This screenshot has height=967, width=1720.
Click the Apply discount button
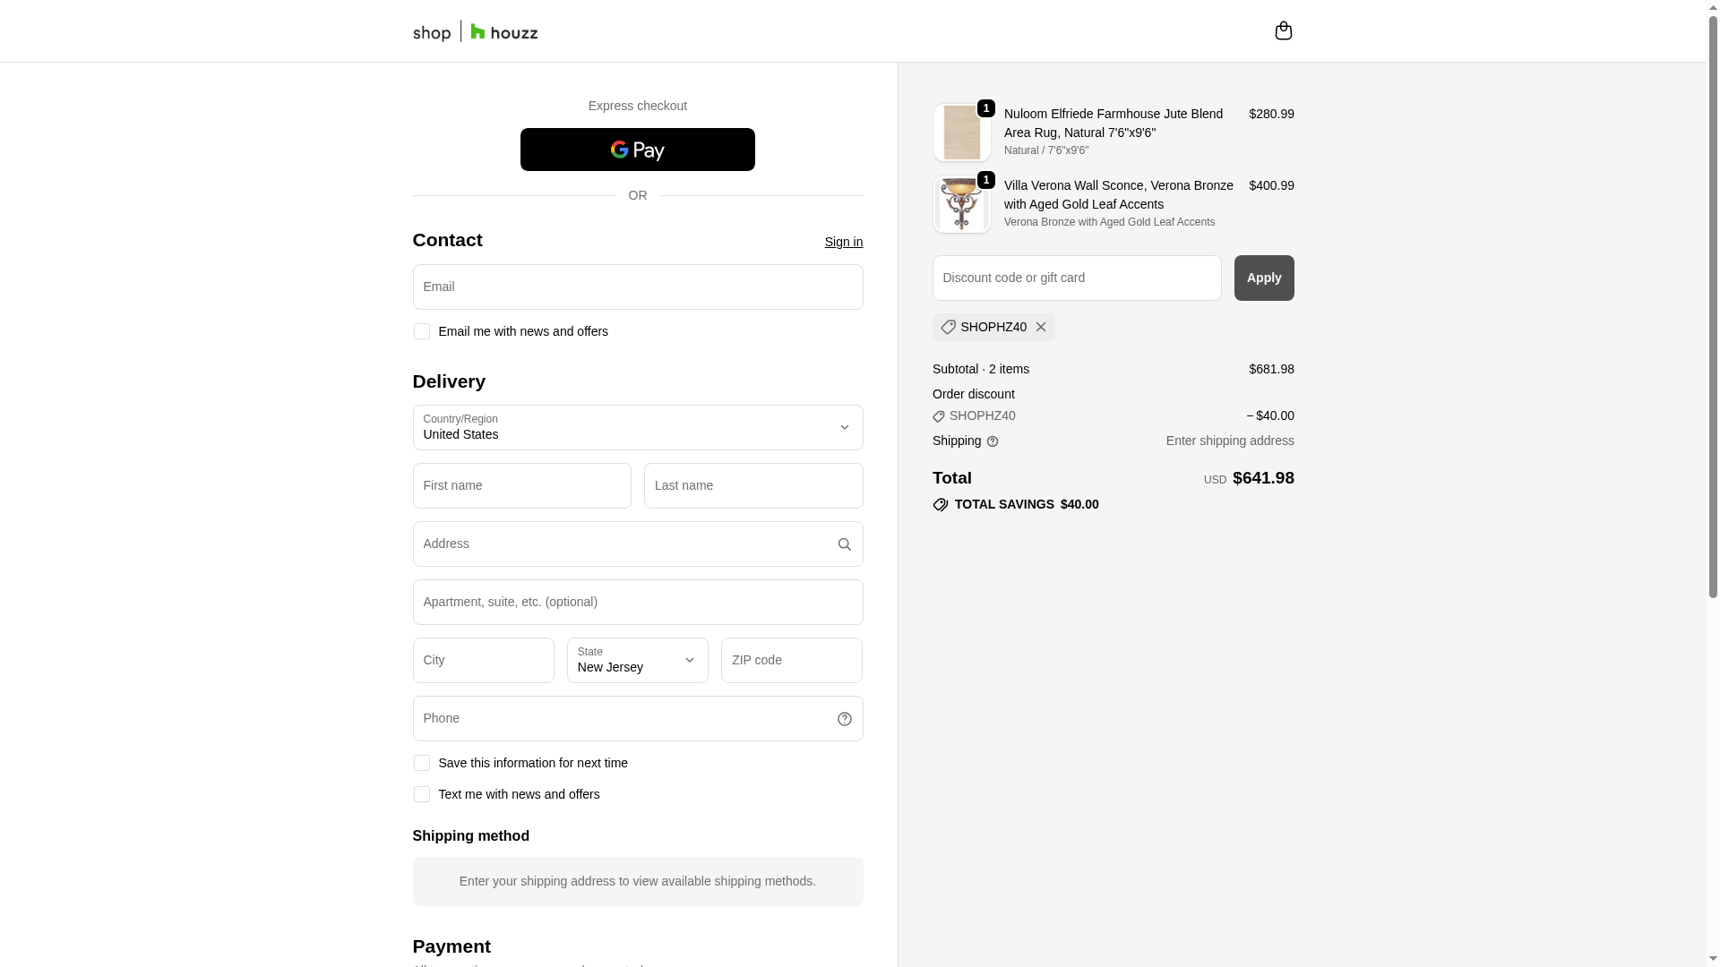[x=1263, y=278]
